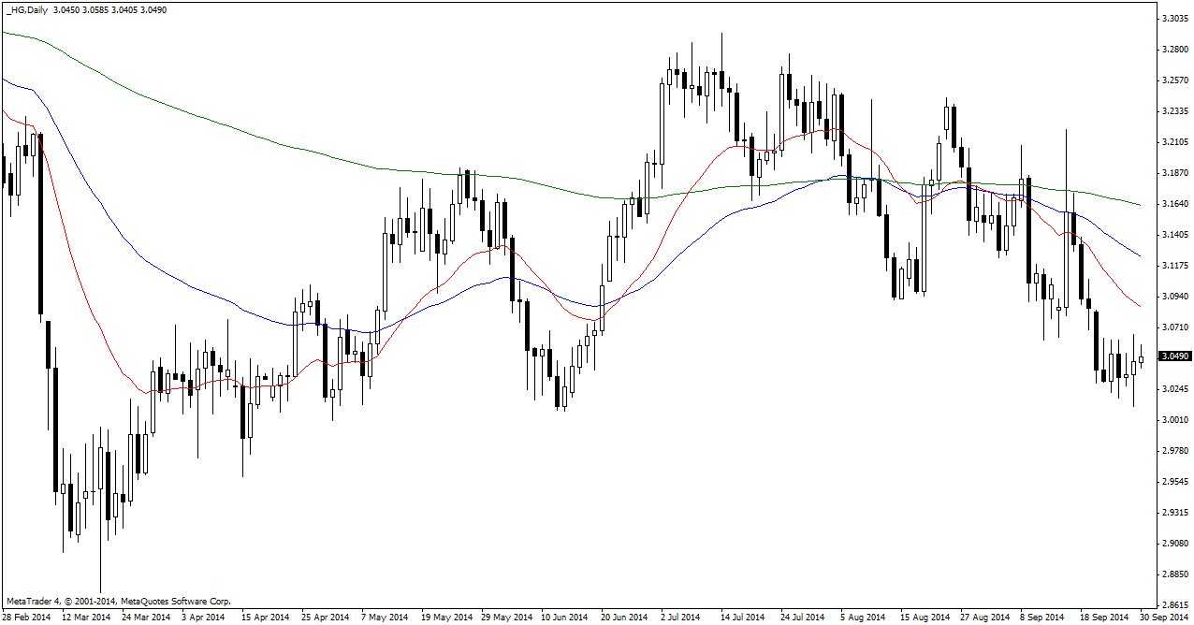1194x625 pixels.
Task: Select the highlighted 3.0490 current price tag
Action: pos(1173,356)
